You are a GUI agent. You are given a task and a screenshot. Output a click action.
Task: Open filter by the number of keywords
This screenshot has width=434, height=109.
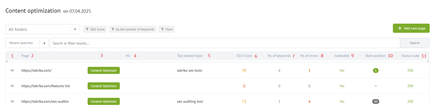click(133, 29)
